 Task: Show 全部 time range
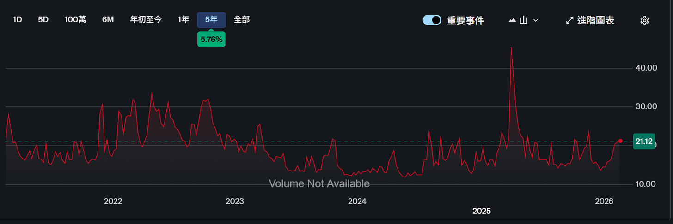coord(242,20)
